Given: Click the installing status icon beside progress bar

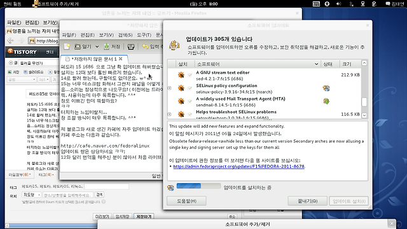Looking at the screenshot, I should [170, 188].
